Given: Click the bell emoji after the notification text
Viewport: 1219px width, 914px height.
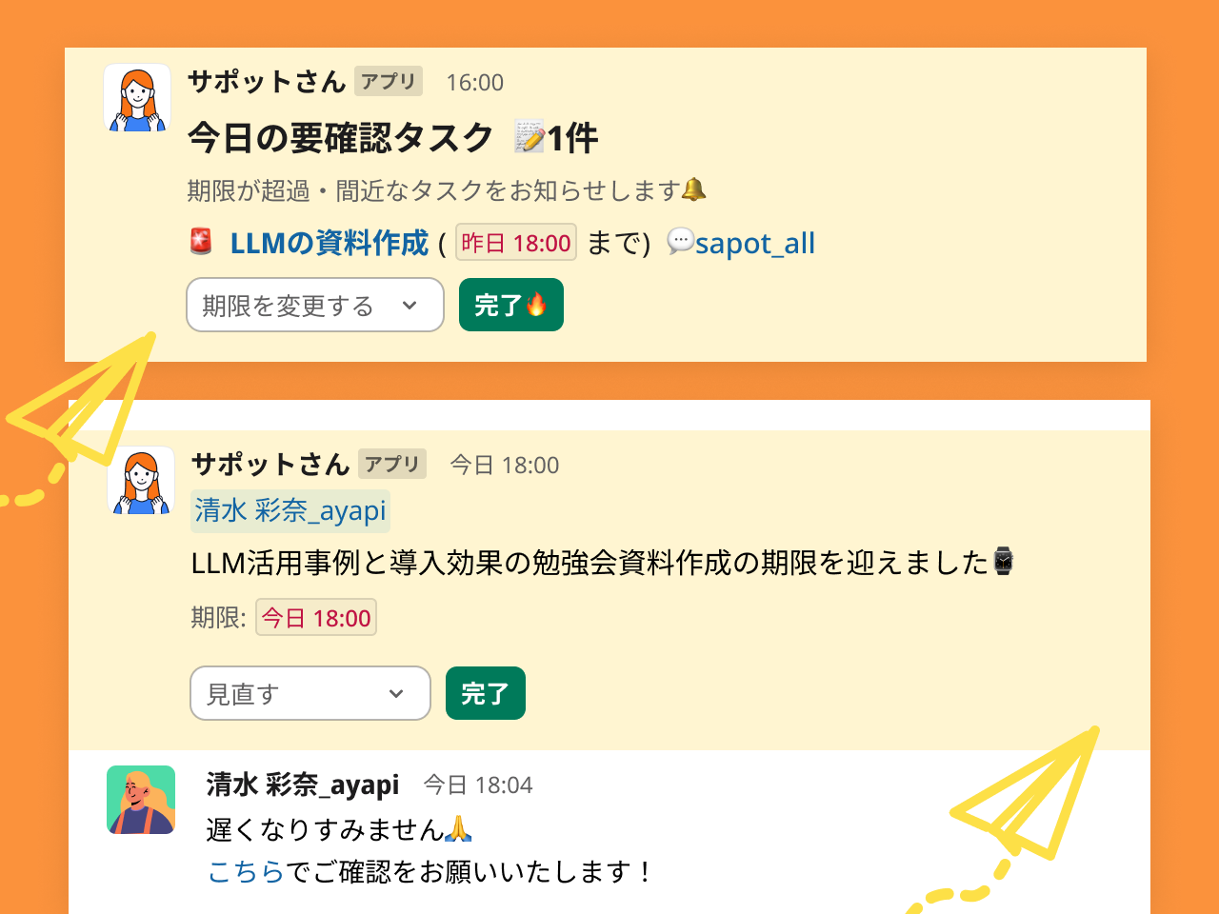Looking at the screenshot, I should tap(694, 189).
